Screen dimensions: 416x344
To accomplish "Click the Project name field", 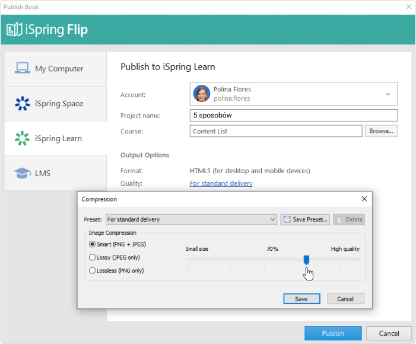I will tap(293, 116).
